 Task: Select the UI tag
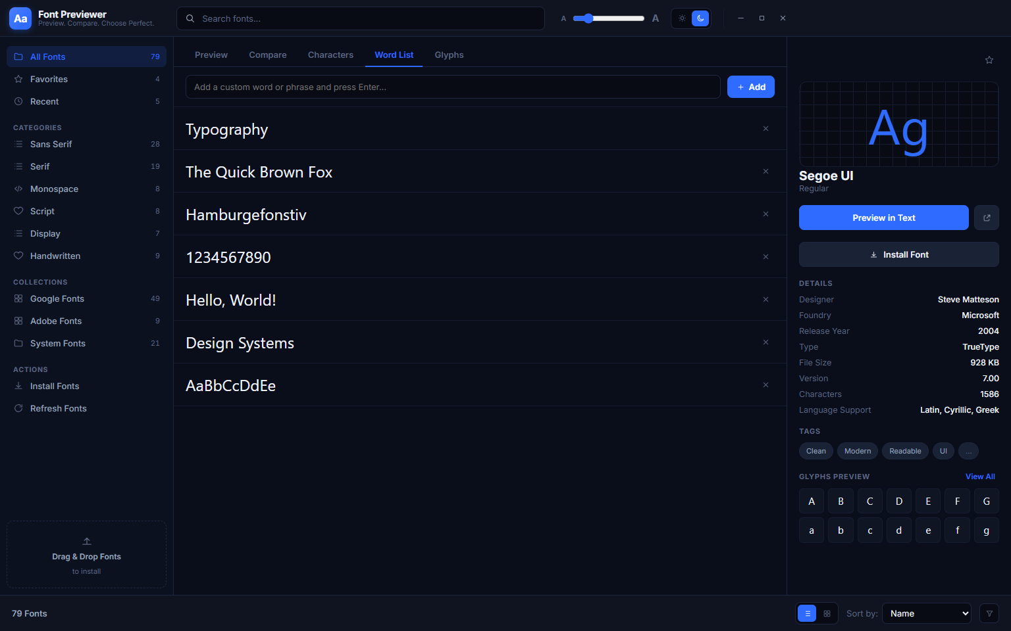943,451
